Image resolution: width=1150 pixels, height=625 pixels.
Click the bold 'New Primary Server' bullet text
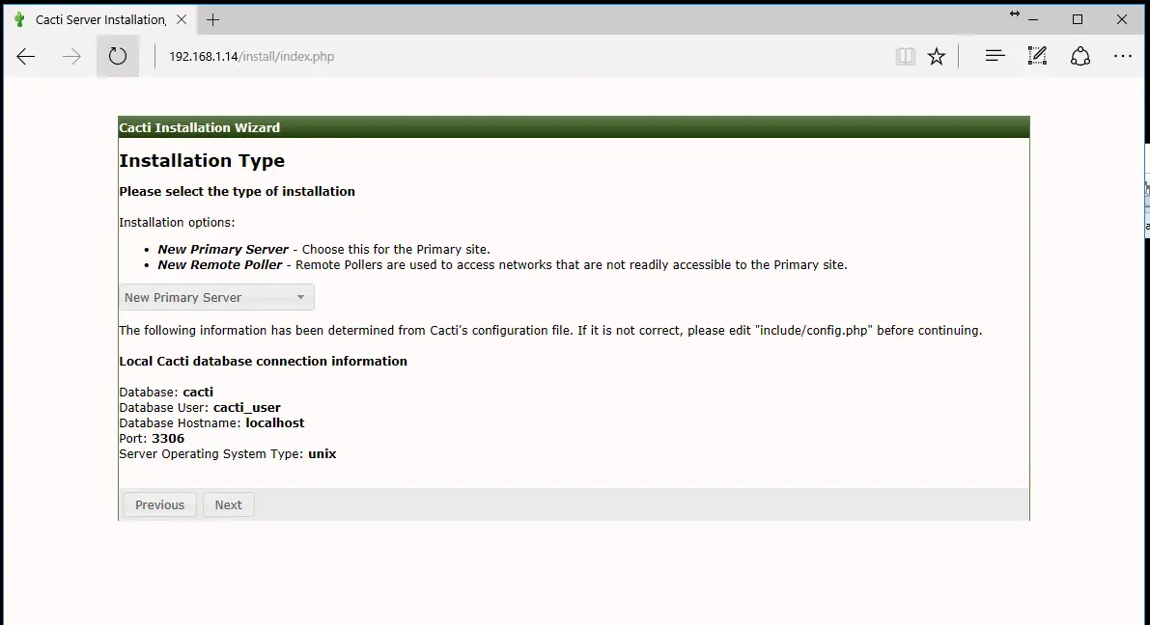tap(223, 249)
